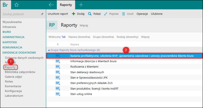203x108 pixels.
Task: Click RP icon of Stan e-Sprawozdawczości JPK
Action: 58,78
